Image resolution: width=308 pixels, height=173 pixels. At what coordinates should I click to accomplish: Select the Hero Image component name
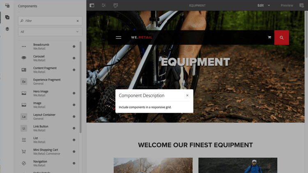41,91
